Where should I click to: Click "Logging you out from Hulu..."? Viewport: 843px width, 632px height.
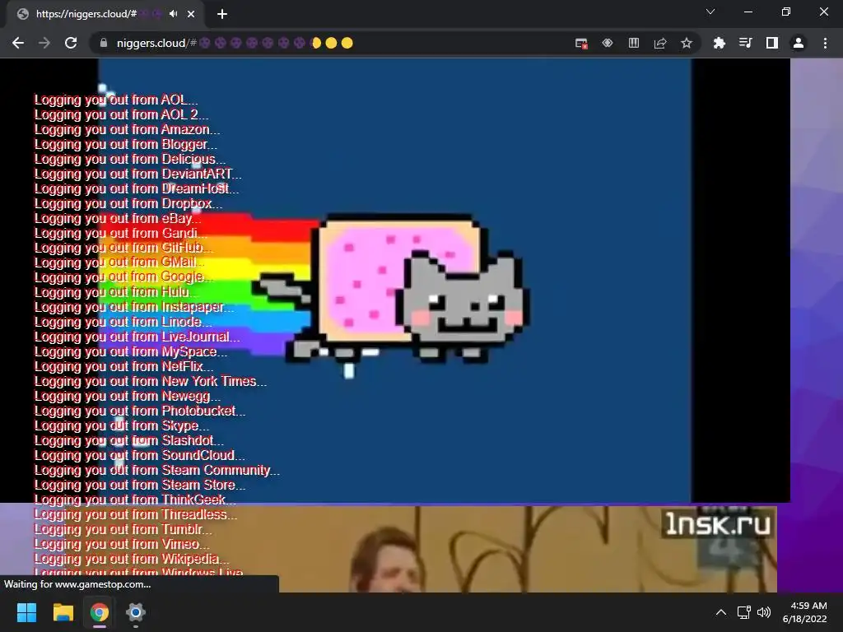(x=116, y=292)
